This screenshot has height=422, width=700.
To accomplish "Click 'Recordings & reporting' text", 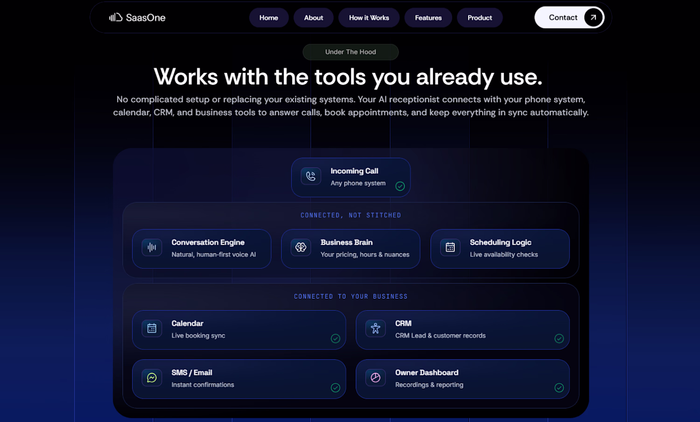I will tap(429, 385).
